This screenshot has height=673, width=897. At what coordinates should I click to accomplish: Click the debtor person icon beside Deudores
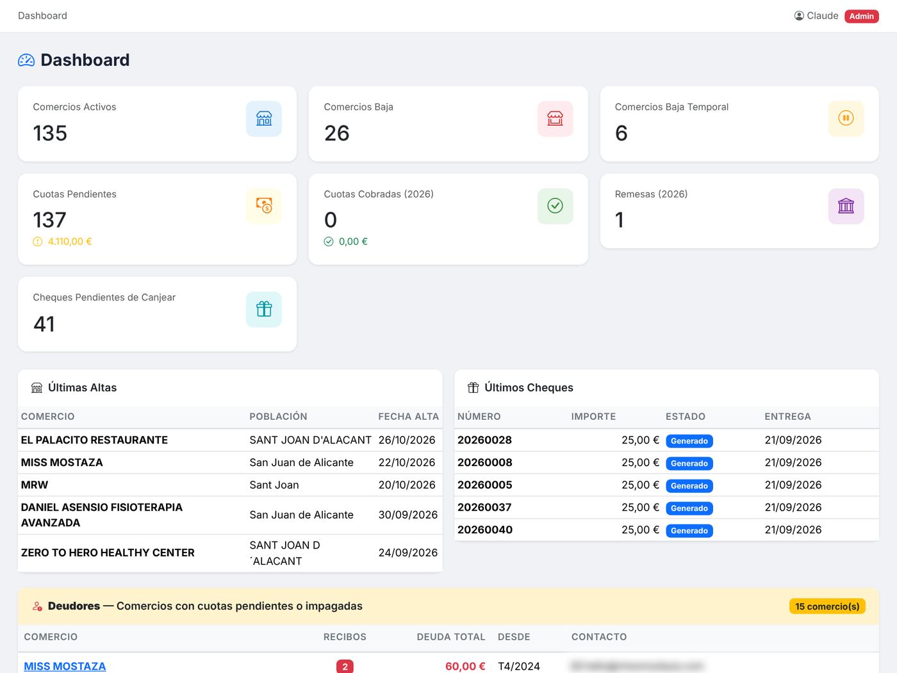(37, 606)
